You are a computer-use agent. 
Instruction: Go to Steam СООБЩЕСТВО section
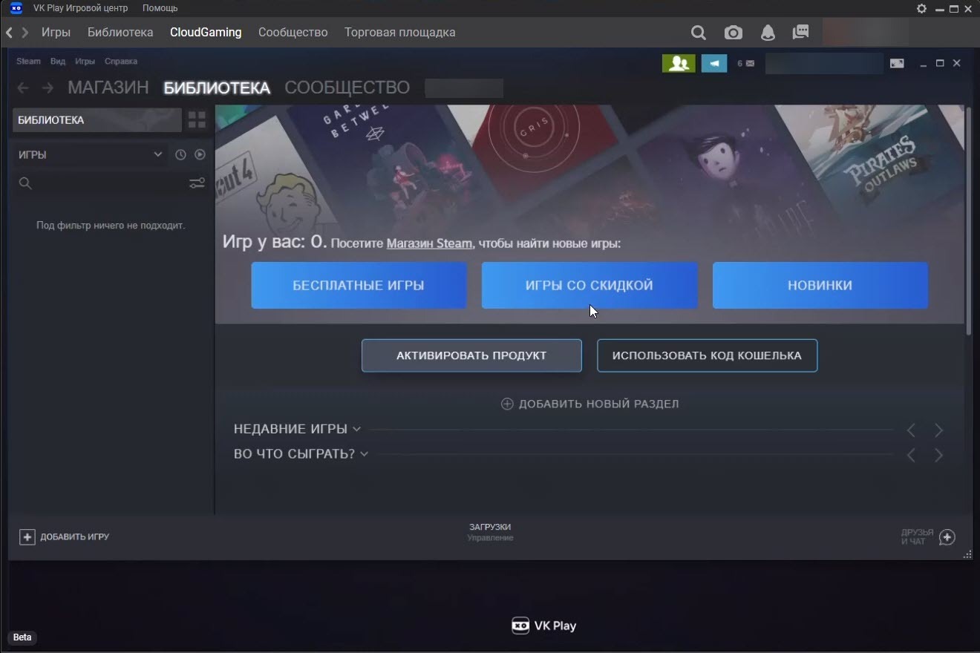(347, 88)
